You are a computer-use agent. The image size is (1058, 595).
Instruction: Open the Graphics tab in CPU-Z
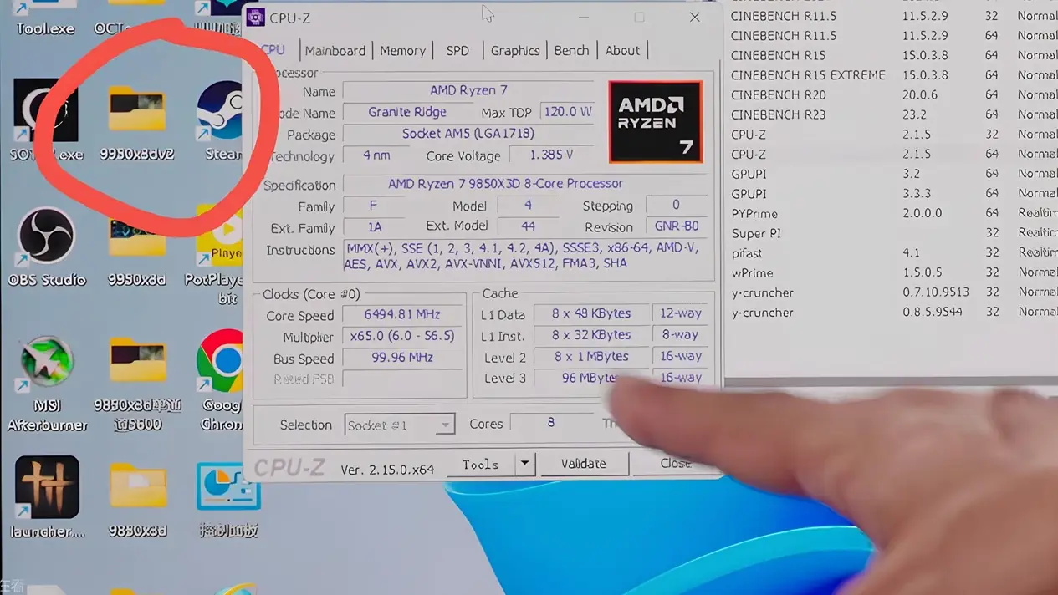(x=515, y=50)
